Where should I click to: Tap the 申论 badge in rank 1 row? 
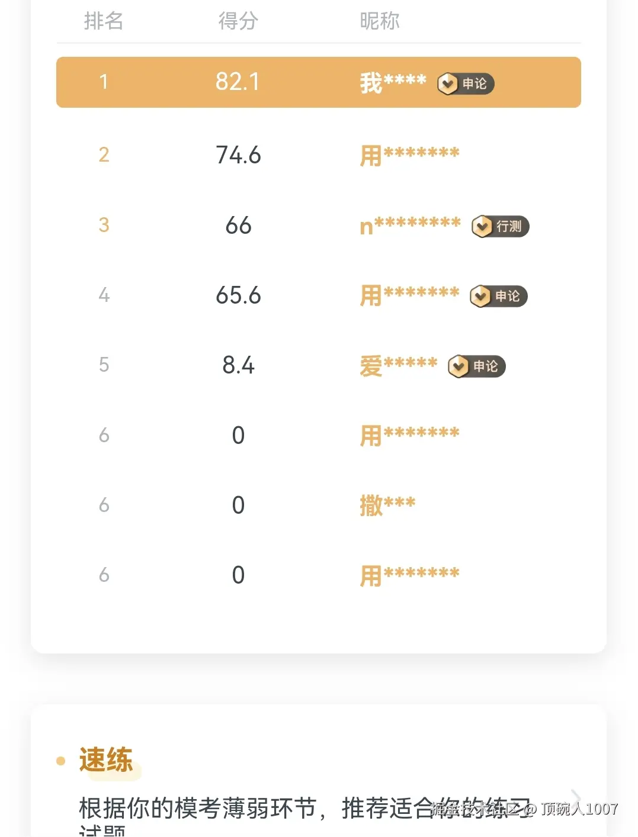click(x=466, y=84)
